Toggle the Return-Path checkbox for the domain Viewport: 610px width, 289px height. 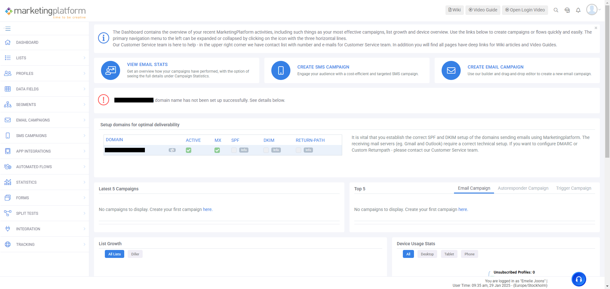298,150
